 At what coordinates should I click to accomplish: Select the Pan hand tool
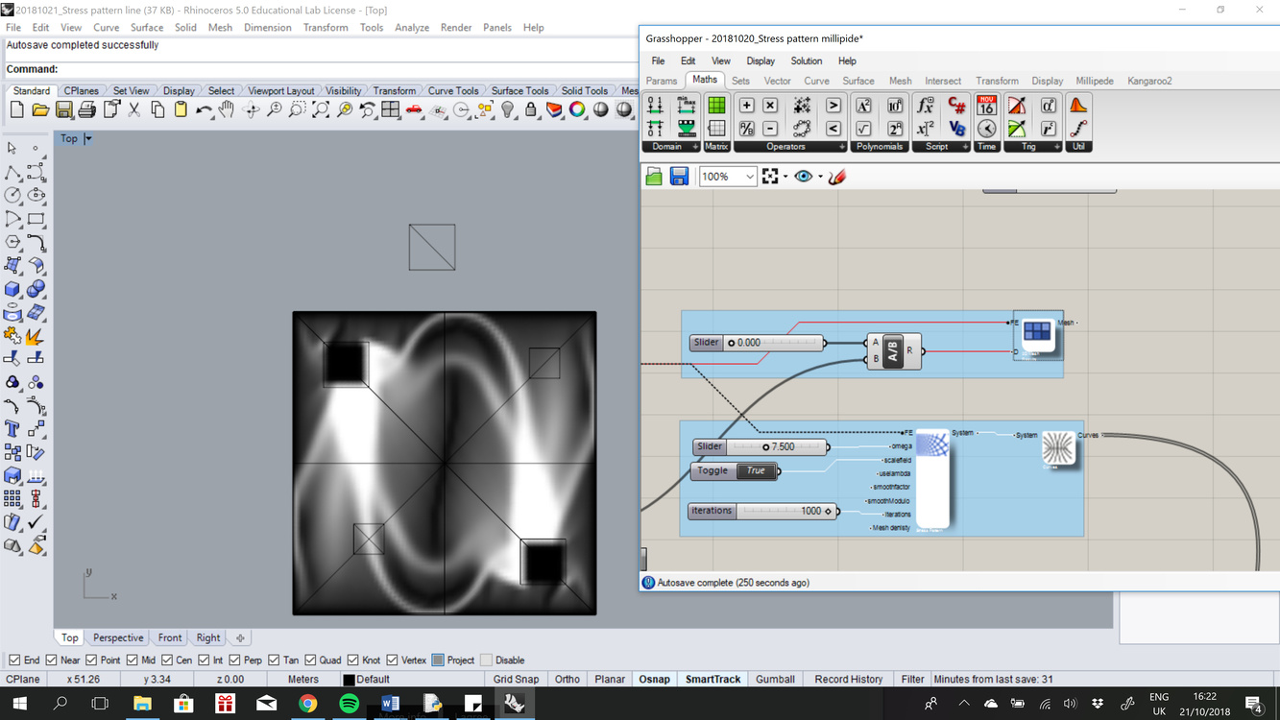[227, 110]
